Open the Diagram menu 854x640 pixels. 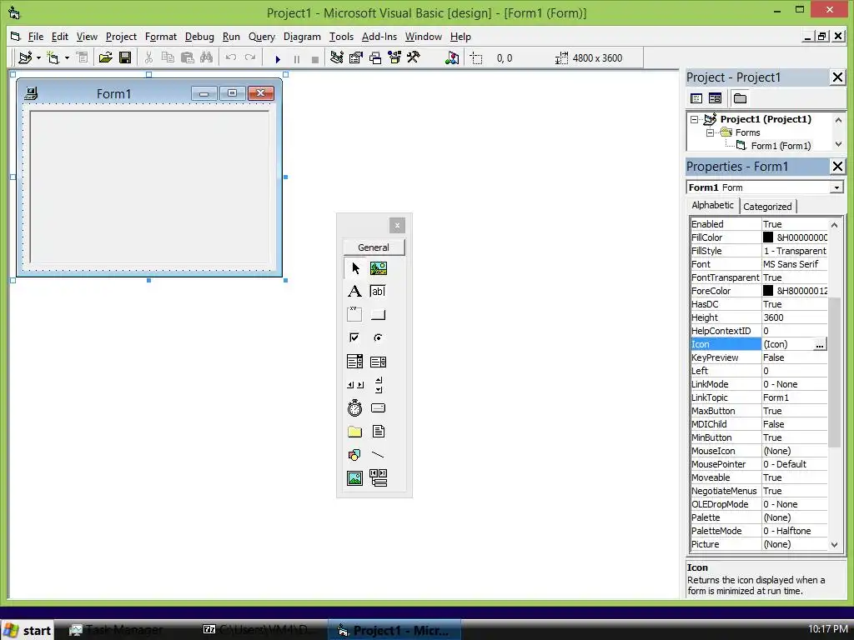[x=302, y=37]
